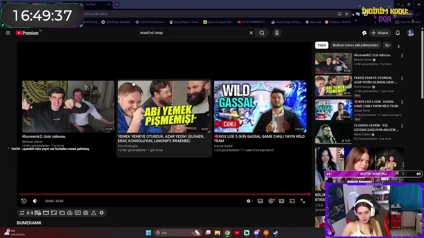Seek on the red video progress bar
This screenshot has width=424, height=238.
click(x=164, y=194)
